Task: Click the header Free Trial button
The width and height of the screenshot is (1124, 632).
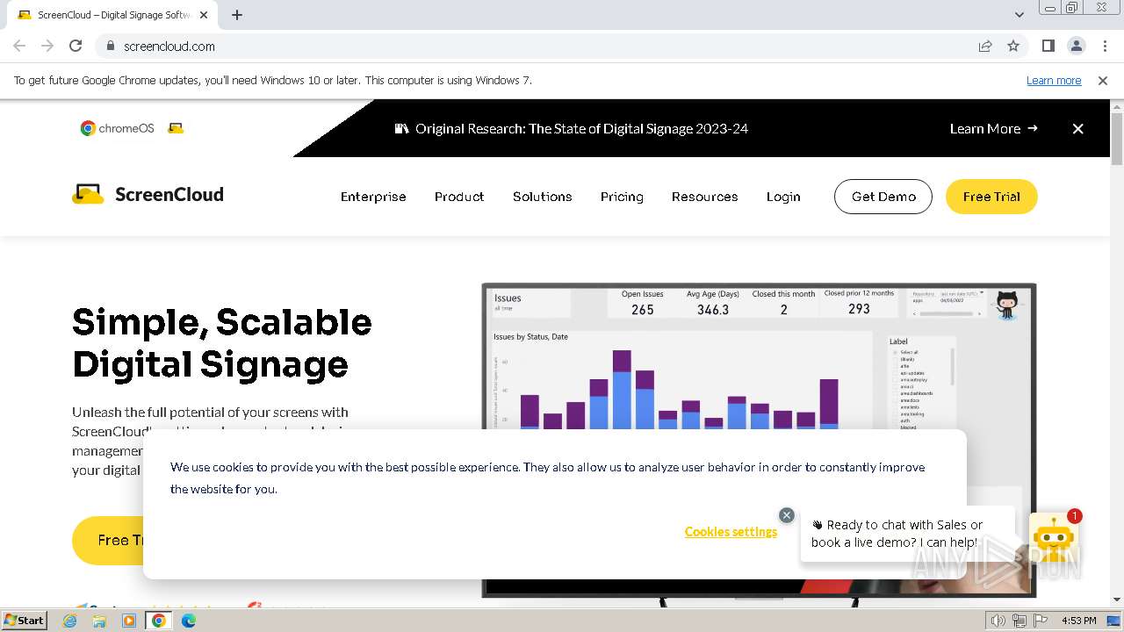Action: pos(991,197)
